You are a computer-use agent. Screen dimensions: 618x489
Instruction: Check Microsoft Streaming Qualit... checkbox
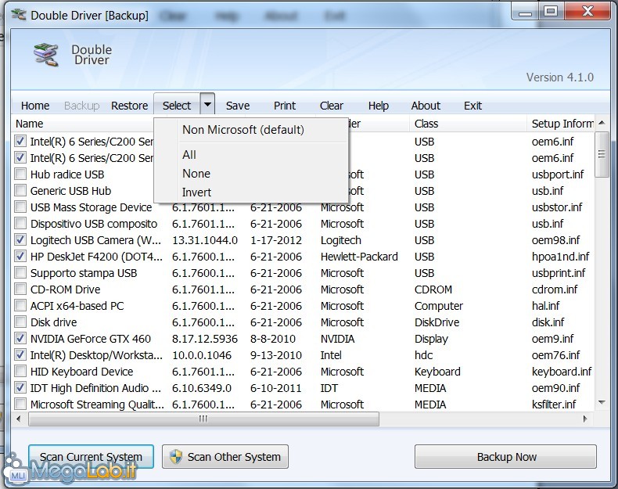(x=20, y=404)
